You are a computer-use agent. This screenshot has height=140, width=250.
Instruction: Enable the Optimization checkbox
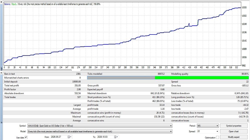pos(217,137)
